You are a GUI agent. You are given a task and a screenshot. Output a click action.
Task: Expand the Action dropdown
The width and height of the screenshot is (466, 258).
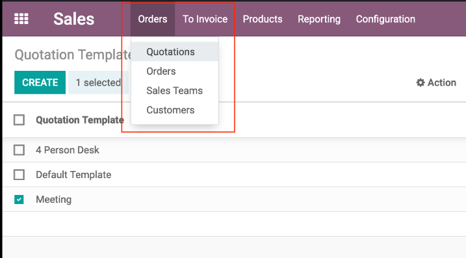[436, 83]
